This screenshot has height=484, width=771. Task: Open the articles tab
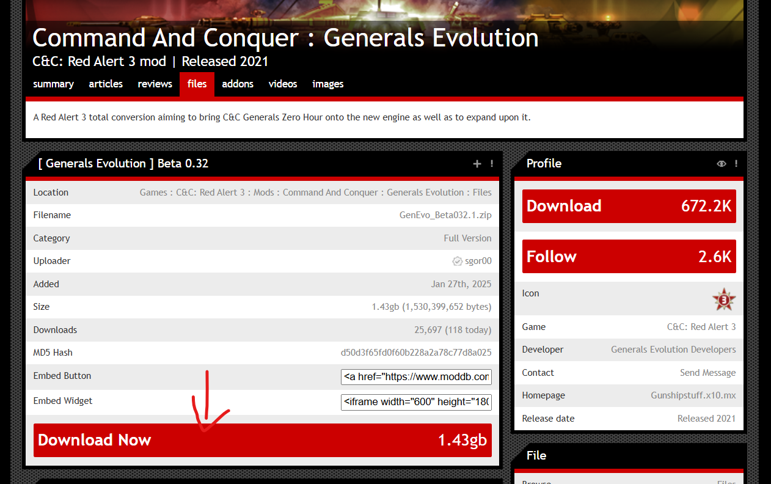click(x=106, y=84)
